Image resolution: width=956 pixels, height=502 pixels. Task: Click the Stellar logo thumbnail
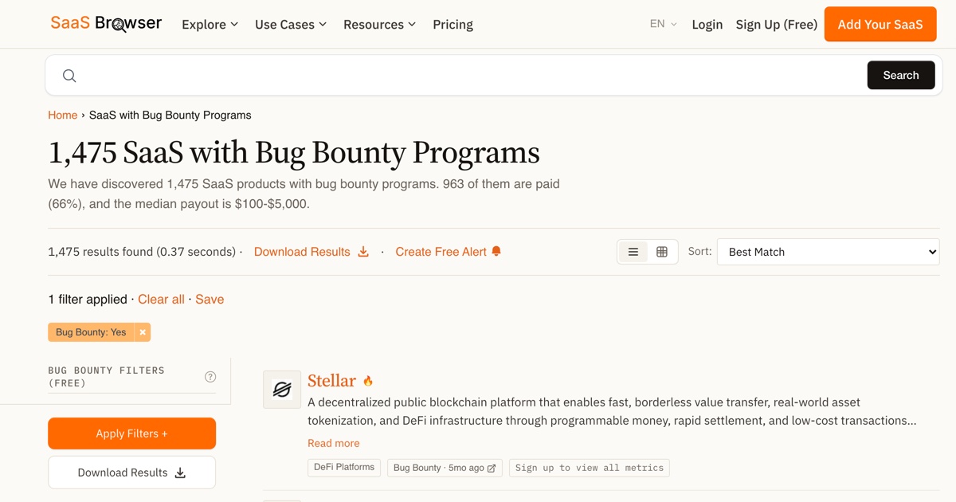pyautogui.click(x=282, y=390)
